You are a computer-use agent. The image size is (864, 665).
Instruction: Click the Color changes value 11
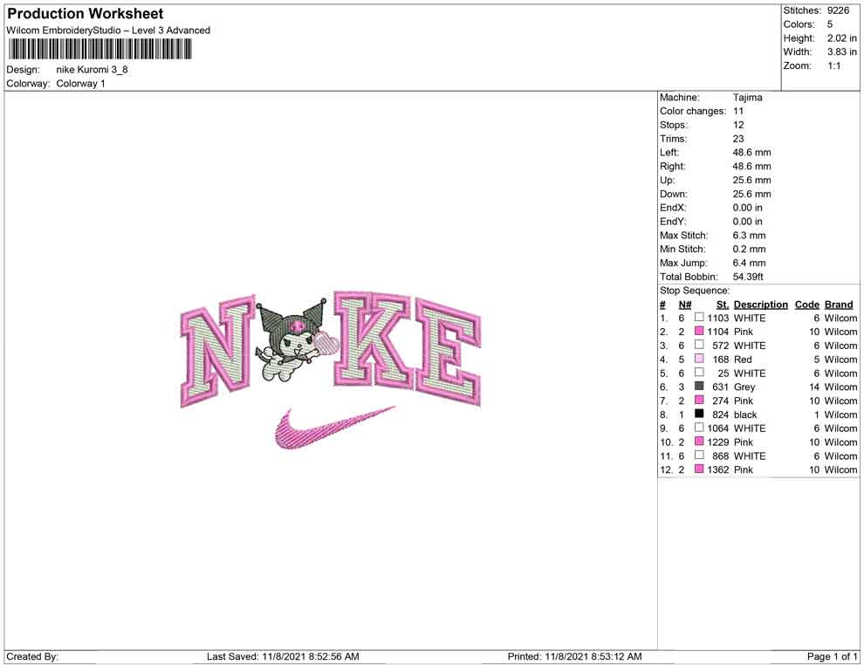click(738, 111)
